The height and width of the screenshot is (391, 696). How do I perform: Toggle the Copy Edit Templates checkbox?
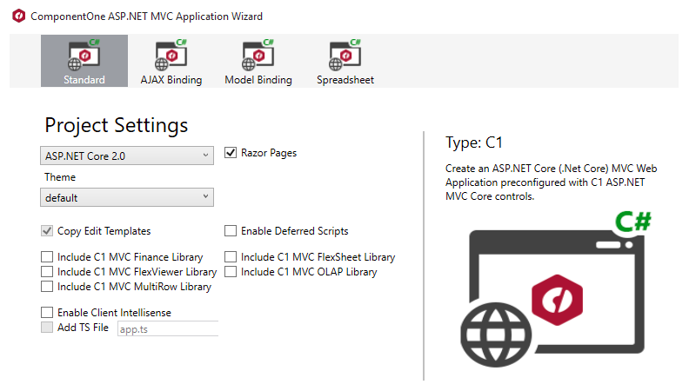47,230
